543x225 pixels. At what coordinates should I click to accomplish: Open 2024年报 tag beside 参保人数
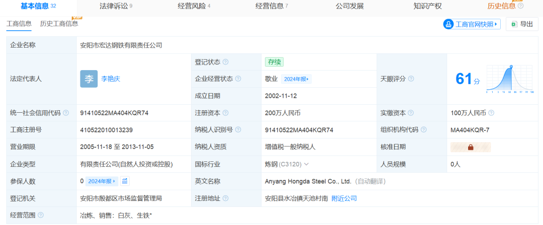coord(102,181)
